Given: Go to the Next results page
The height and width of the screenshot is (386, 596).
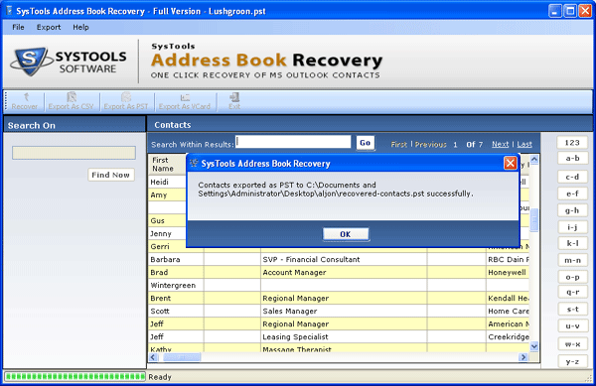Looking at the screenshot, I should tap(500, 144).
